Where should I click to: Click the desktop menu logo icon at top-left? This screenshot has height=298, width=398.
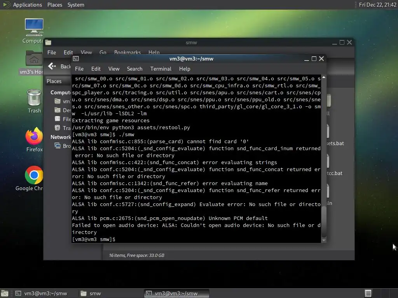[x=6, y=5]
